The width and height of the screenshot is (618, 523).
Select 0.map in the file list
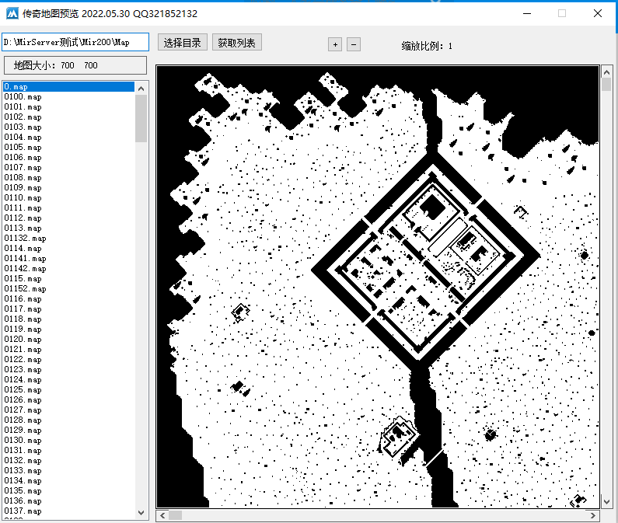(68, 87)
